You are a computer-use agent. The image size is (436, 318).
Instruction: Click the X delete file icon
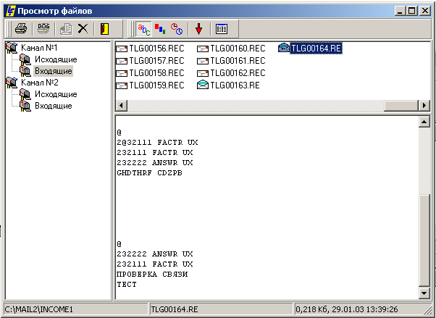coord(83,29)
